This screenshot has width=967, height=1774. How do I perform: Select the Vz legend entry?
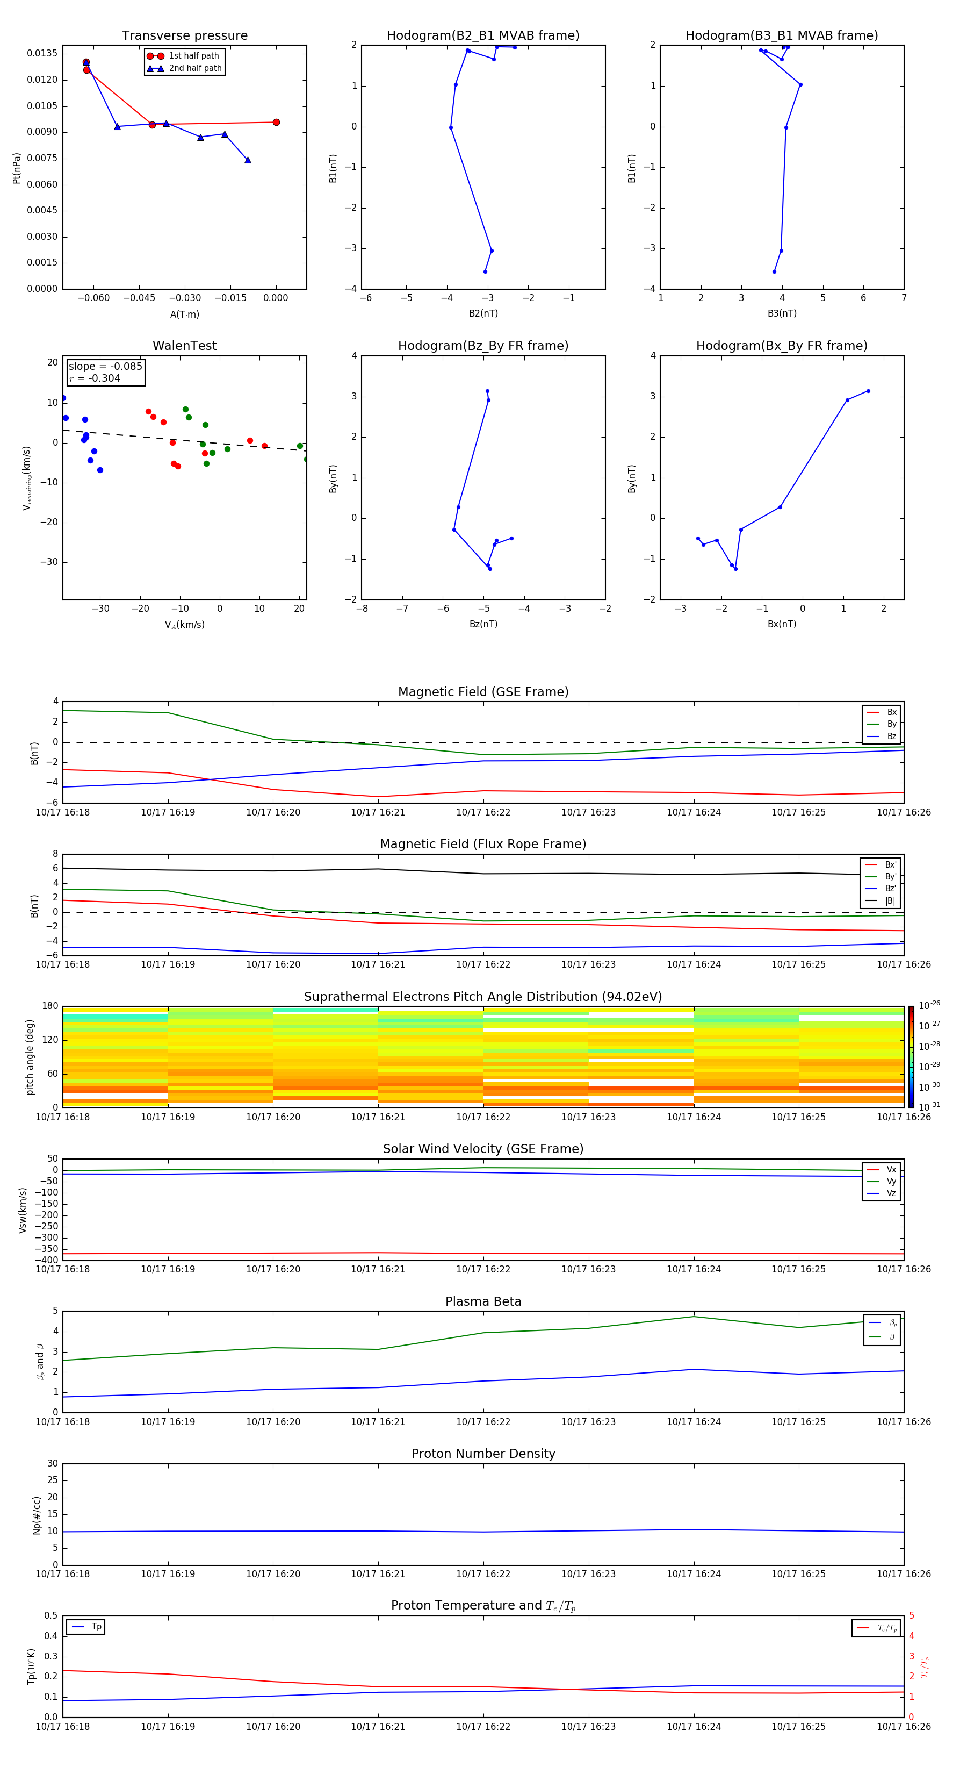tap(882, 1193)
